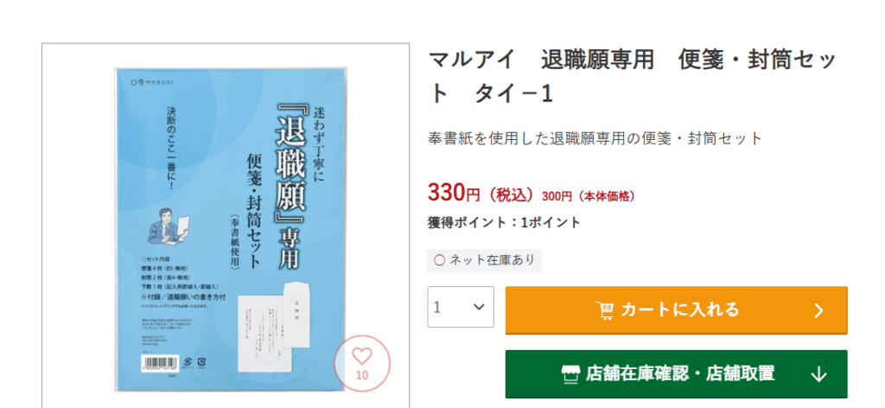Click the quantity selector's chevron arrow
The height and width of the screenshot is (408, 885).
[x=479, y=307]
